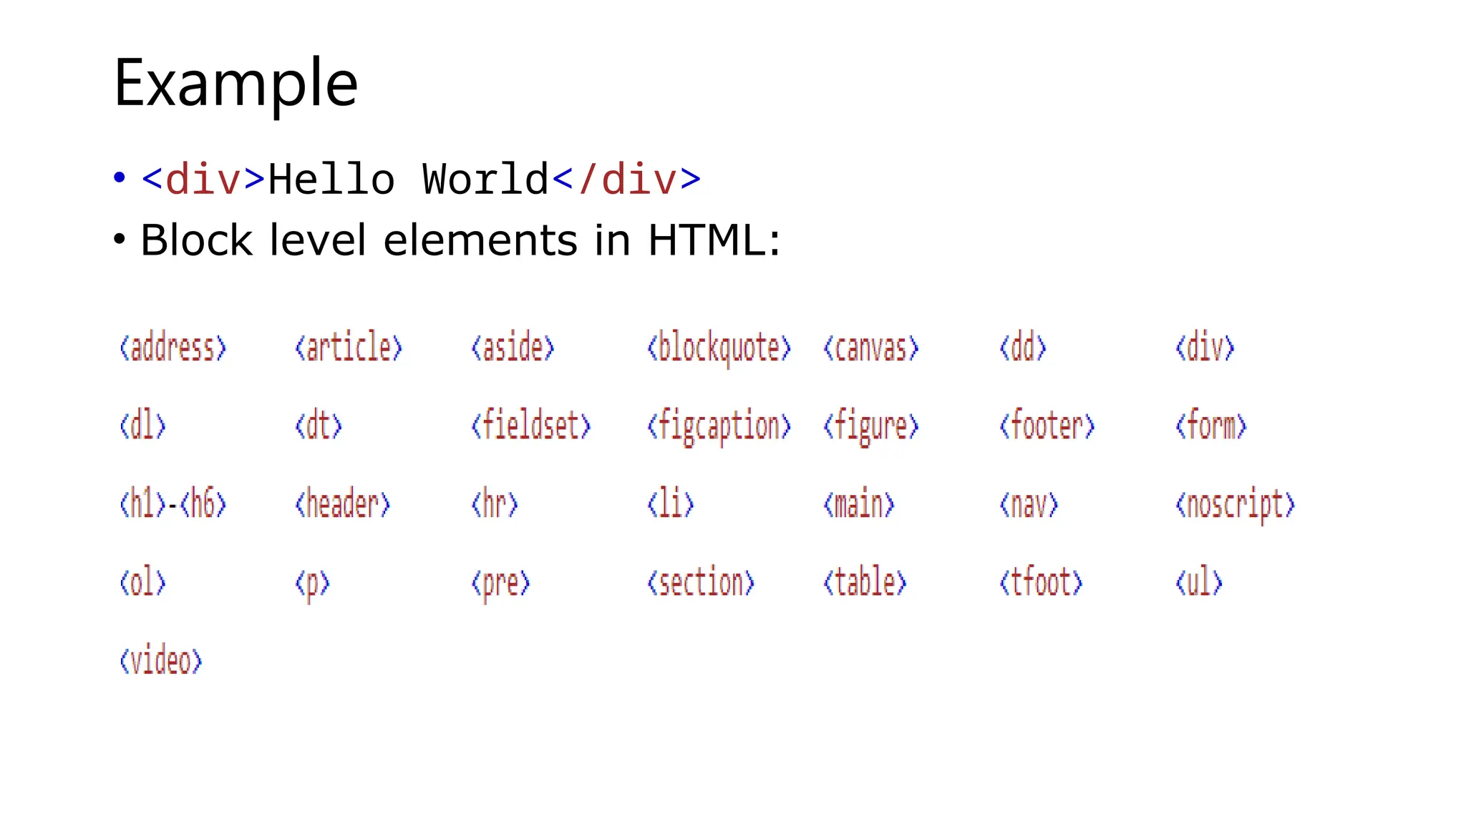The height and width of the screenshot is (824, 1466).
Task: Select the <video> tag
Action: [160, 660]
